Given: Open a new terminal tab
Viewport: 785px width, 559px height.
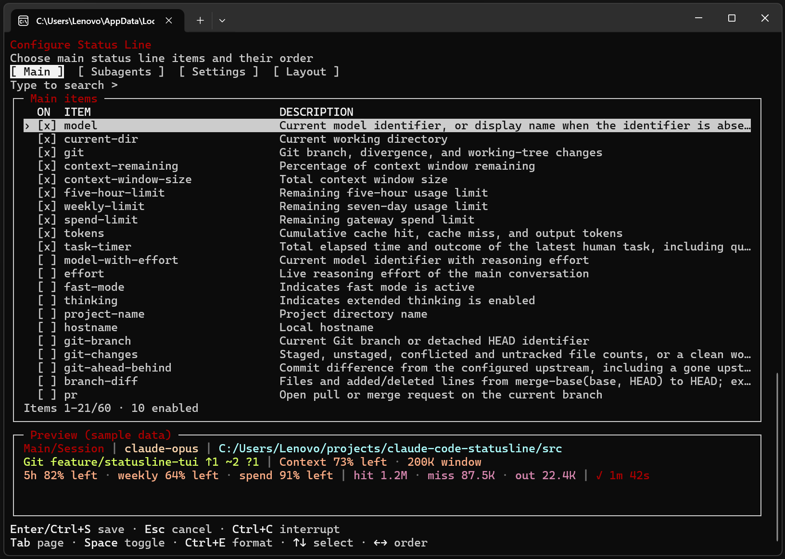Looking at the screenshot, I should (200, 21).
